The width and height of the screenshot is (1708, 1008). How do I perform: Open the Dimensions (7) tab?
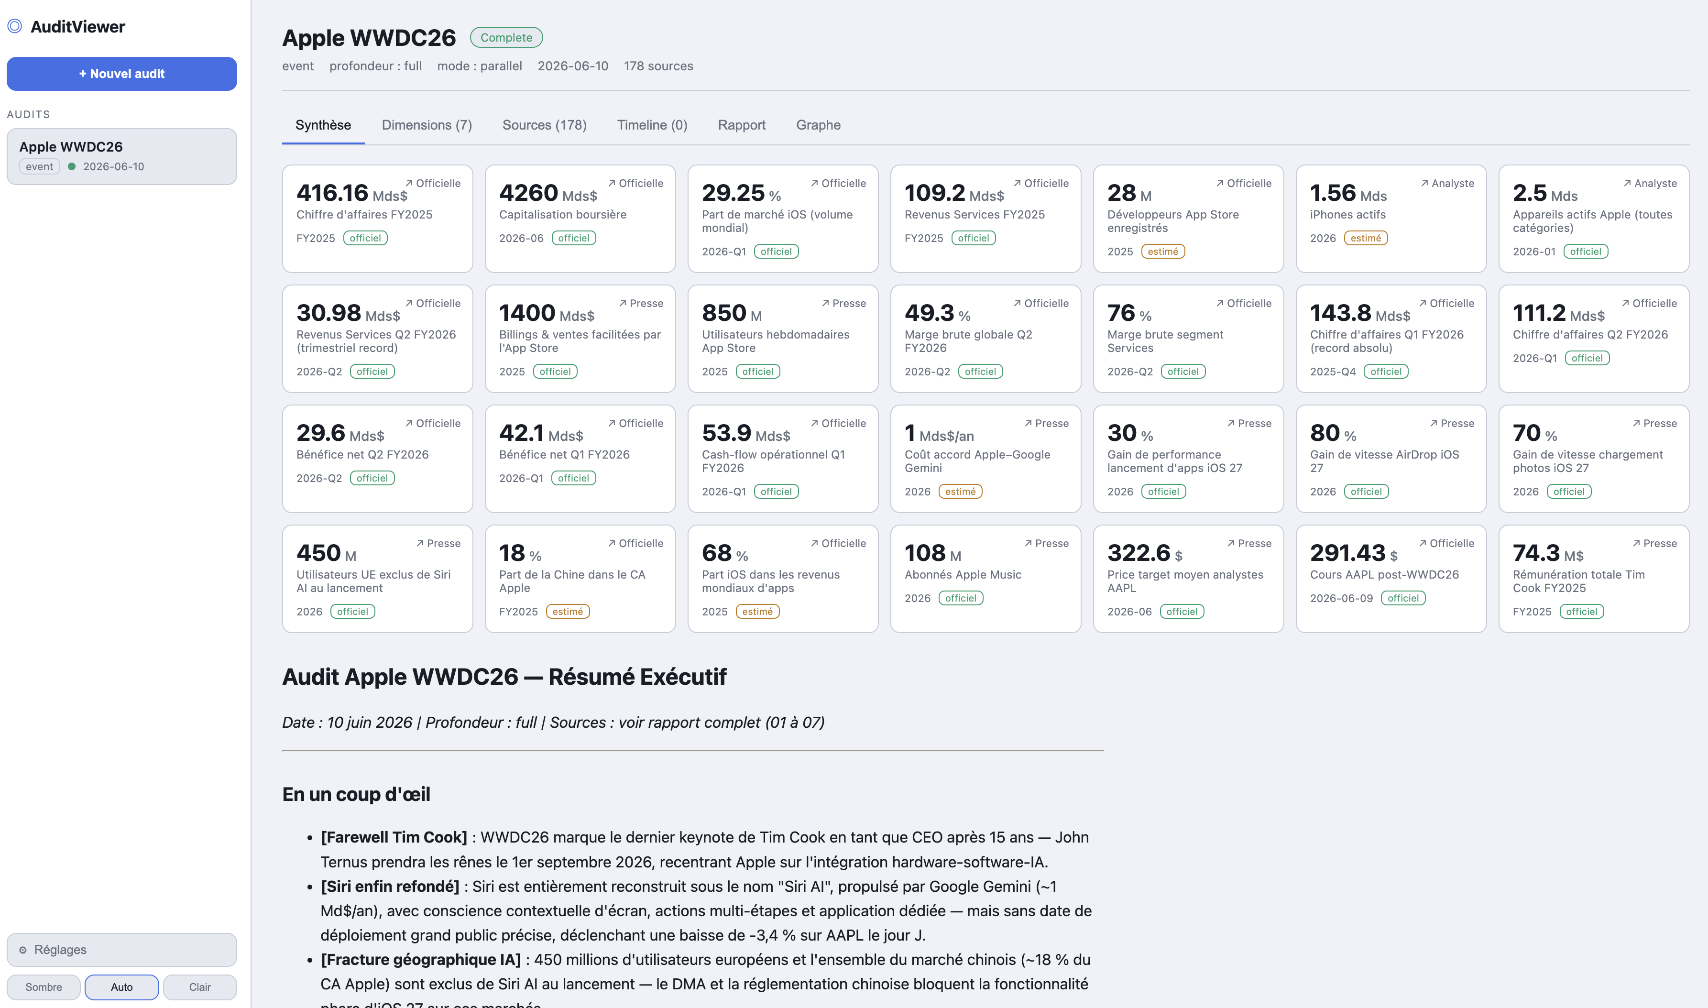[427, 125]
